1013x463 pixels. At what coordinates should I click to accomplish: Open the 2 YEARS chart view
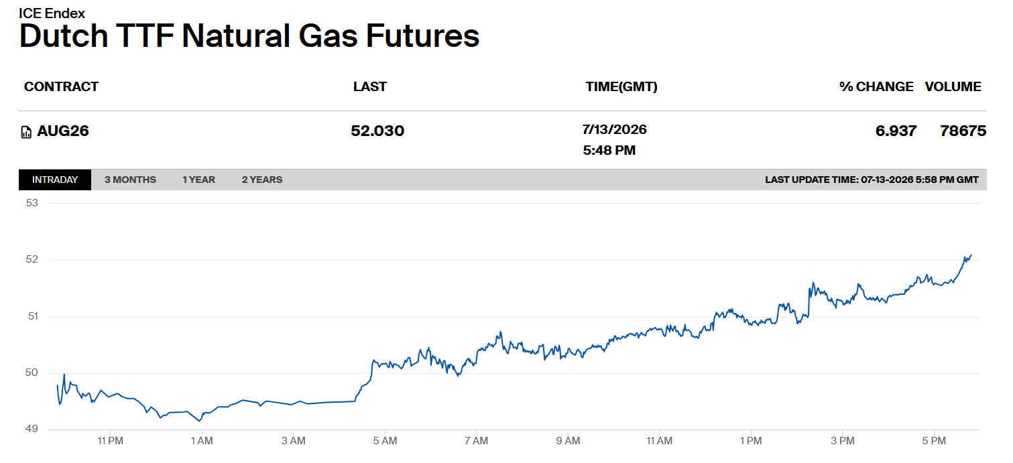tap(262, 180)
